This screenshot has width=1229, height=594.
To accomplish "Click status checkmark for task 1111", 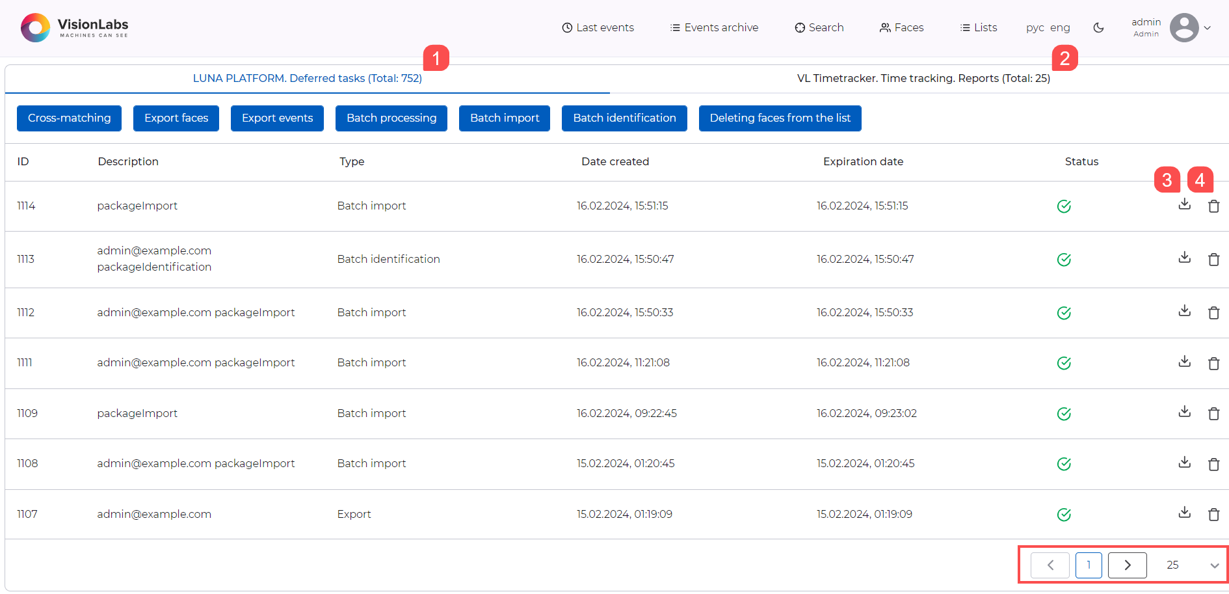I will pyautogui.click(x=1064, y=363).
